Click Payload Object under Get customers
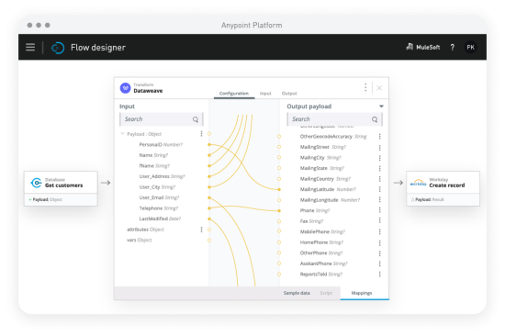Viewport: 505px width, 336px height. pyautogui.click(x=48, y=200)
